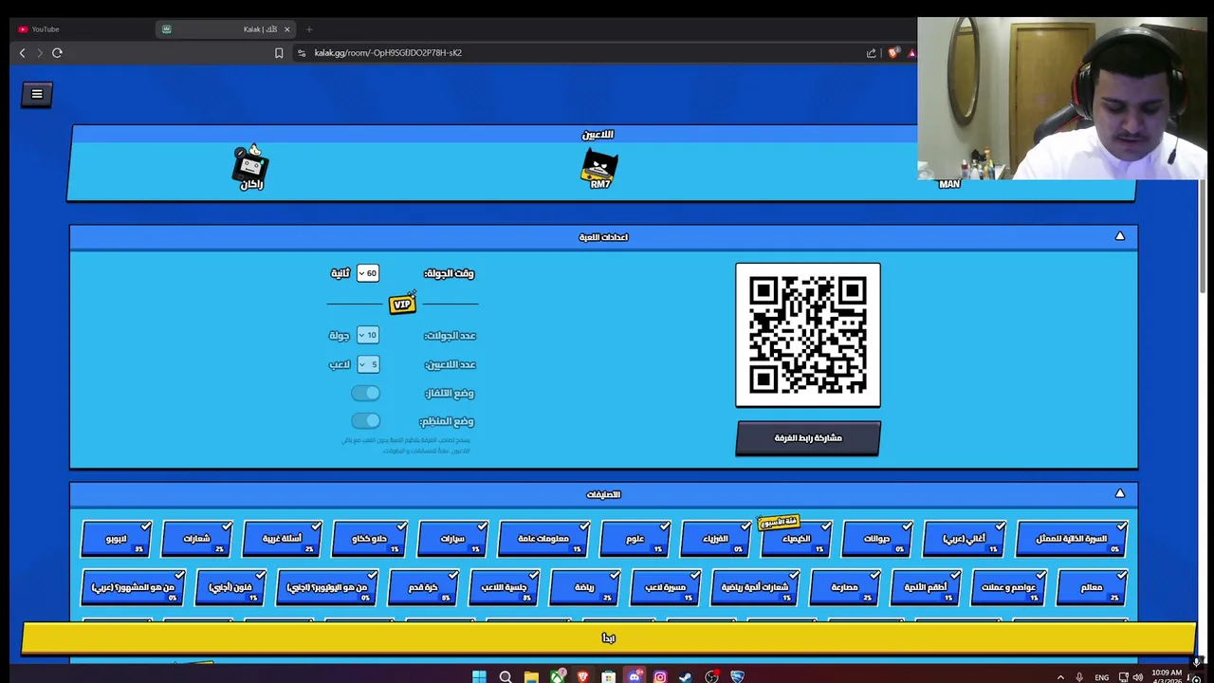
Task: Uncheck the شعارات category
Action: pos(196,539)
